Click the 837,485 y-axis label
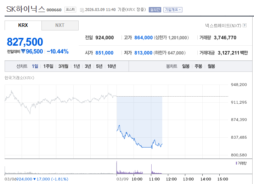 (x=239, y=137)
